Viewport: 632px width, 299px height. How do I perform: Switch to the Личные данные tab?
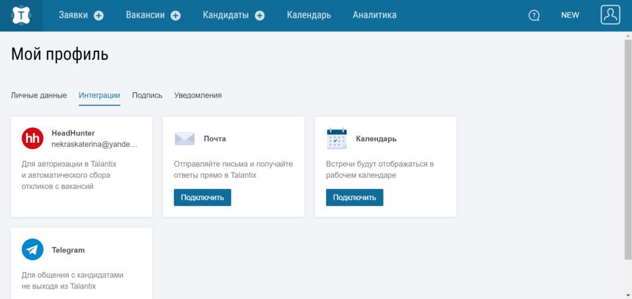39,95
